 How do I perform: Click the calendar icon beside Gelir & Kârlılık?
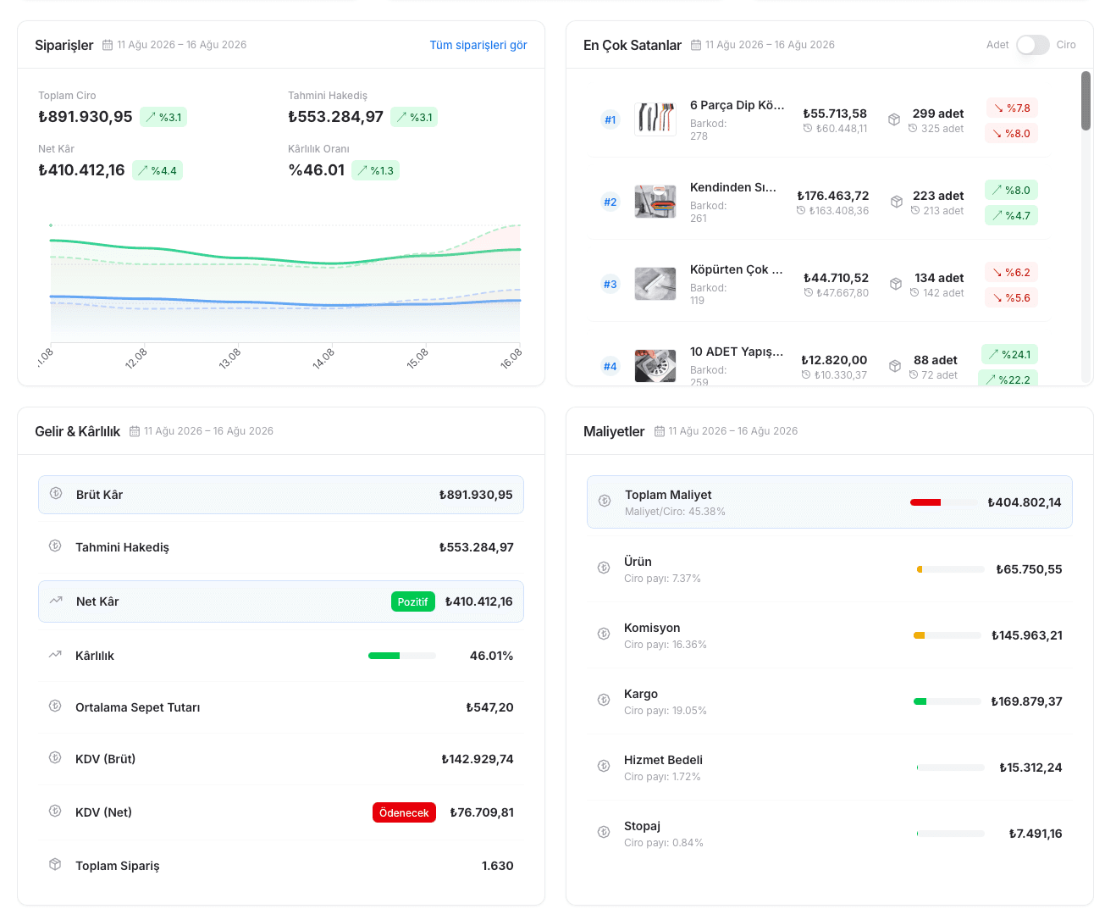135,431
